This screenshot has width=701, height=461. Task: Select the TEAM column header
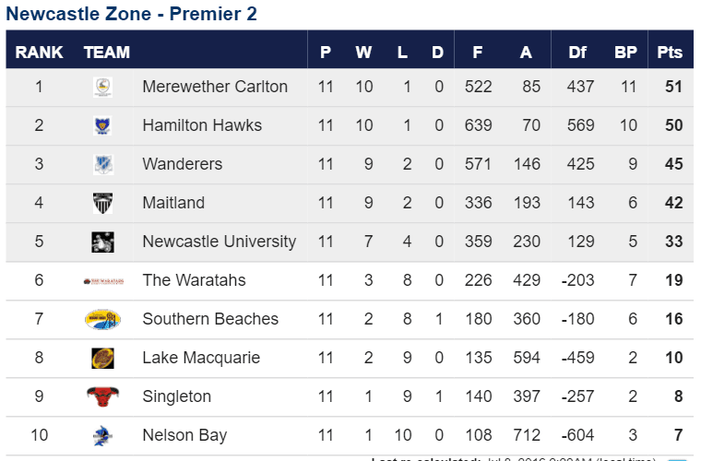click(x=106, y=53)
